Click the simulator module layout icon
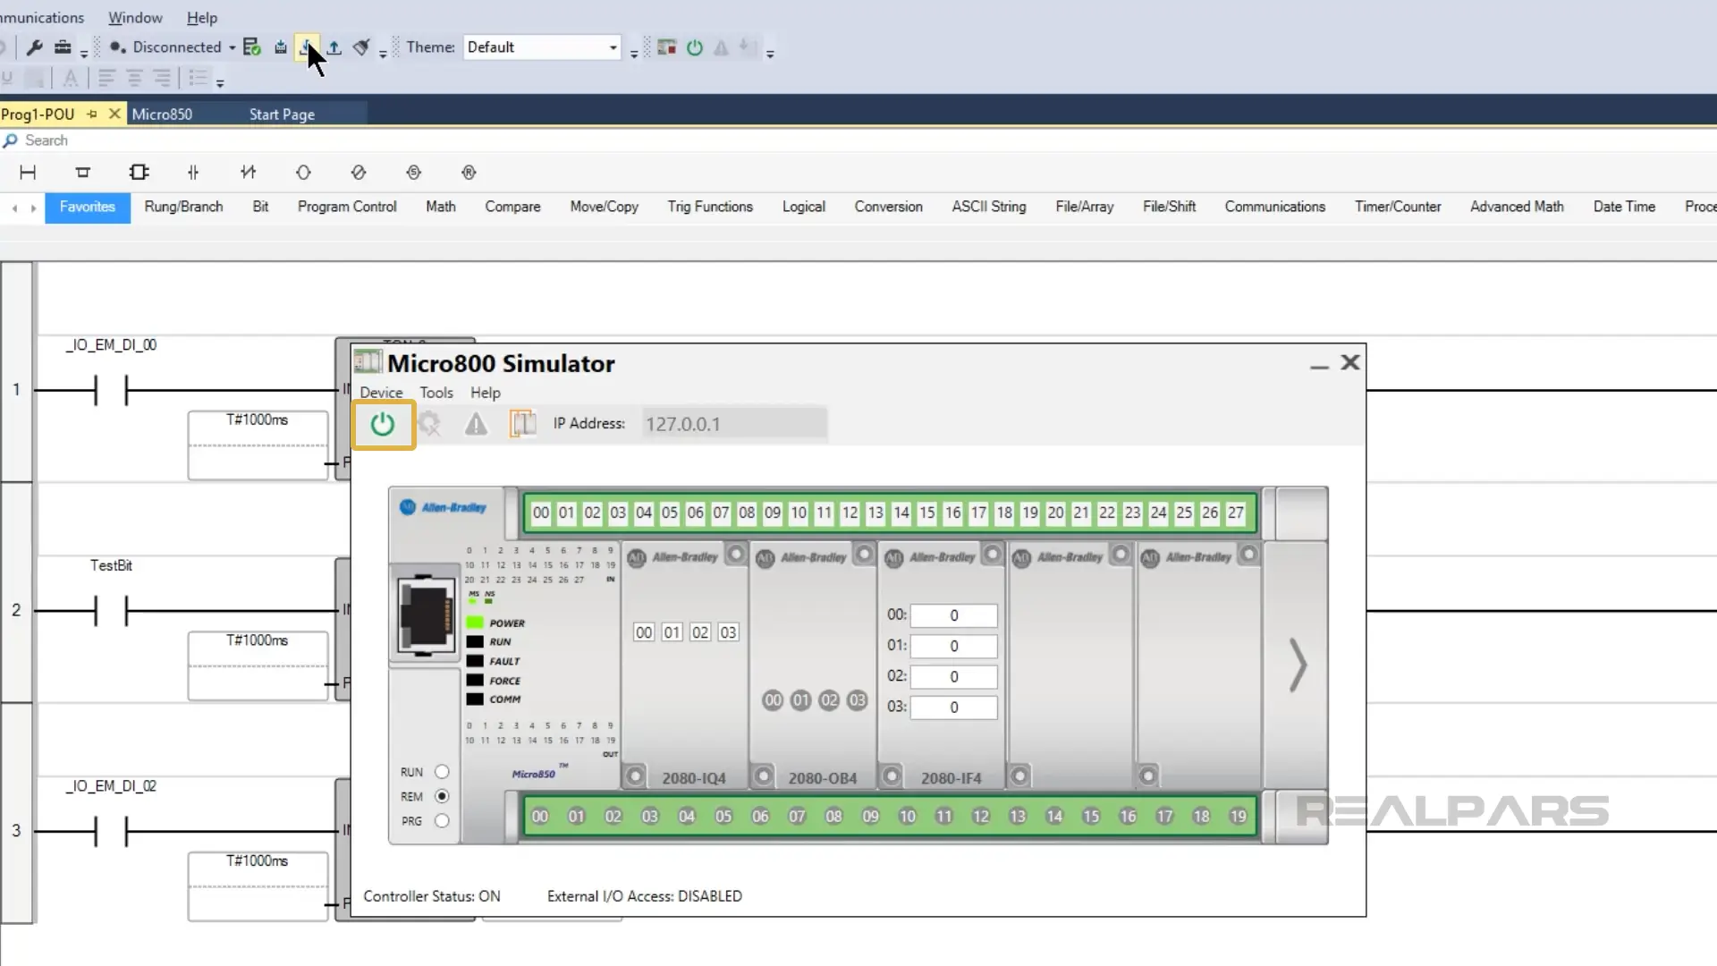This screenshot has width=1717, height=966. coord(522,424)
